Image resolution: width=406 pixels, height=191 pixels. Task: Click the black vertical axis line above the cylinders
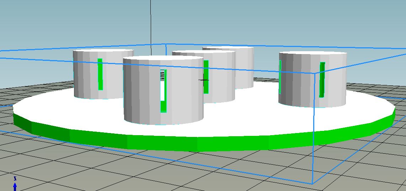coord(151,21)
